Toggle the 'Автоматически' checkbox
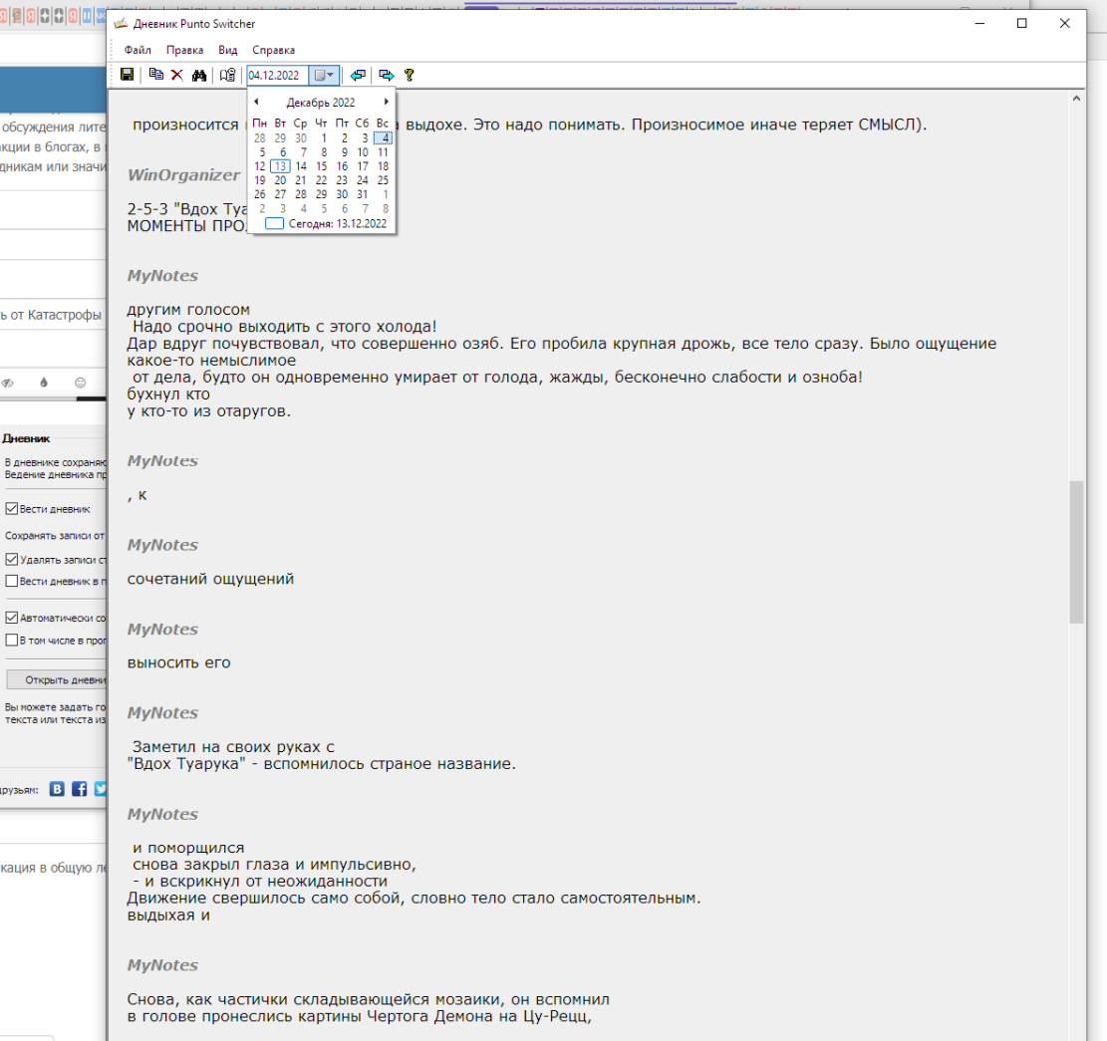 12,618
